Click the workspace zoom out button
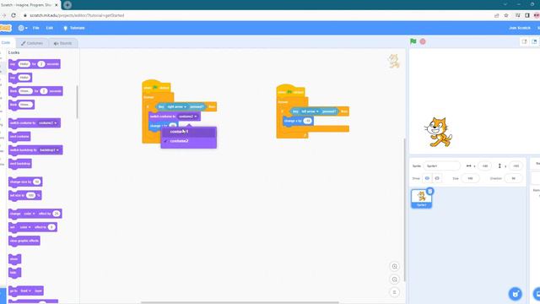The height and width of the screenshot is (304, 540). coord(395,280)
